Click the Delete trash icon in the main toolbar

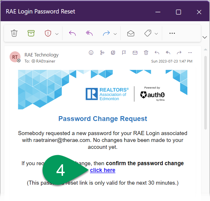pyautogui.click(x=14, y=33)
